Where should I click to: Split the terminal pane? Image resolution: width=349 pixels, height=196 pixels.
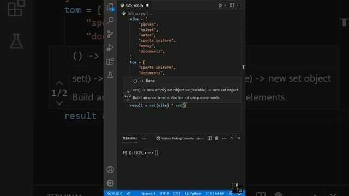[209, 138]
